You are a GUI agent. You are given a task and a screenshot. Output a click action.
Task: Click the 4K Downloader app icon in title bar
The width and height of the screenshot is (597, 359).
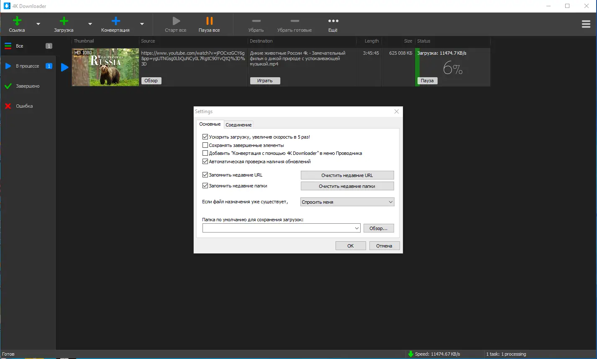(7, 6)
